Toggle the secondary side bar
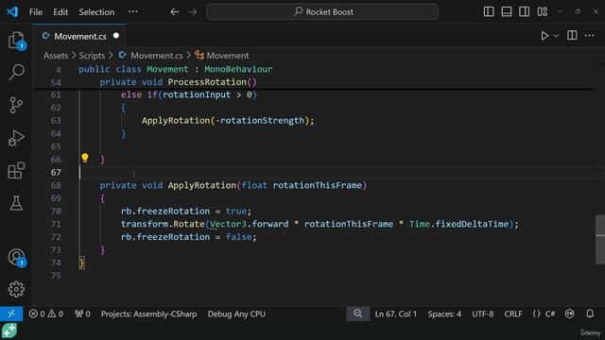Screen dimensions: 605x340 click(x=524, y=11)
